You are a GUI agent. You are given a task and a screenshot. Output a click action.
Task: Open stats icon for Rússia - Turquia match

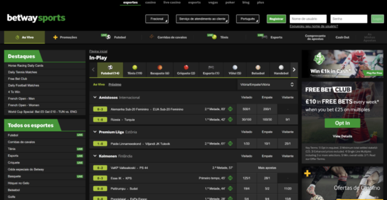coord(231,120)
